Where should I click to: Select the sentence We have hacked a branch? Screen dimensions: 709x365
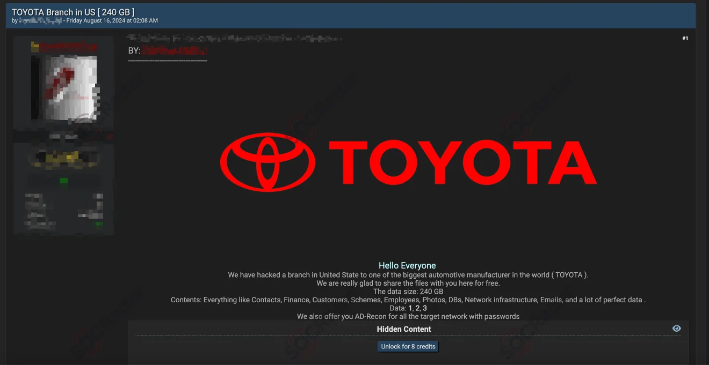tap(408, 275)
